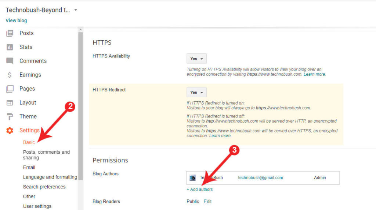Click the Earnings dollar sign icon
376x210 pixels.
pos(10,75)
